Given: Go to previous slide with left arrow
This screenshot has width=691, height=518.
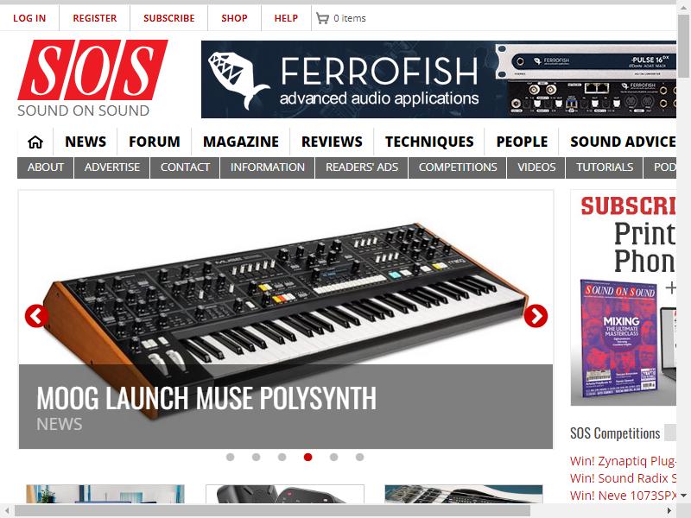Looking at the screenshot, I should click(x=36, y=316).
